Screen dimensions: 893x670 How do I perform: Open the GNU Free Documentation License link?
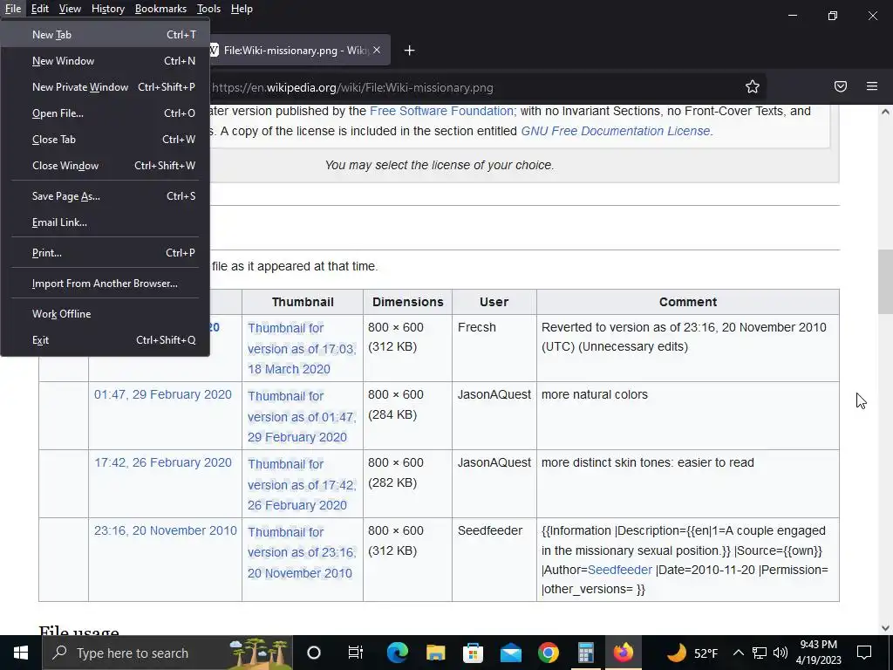[x=617, y=131]
